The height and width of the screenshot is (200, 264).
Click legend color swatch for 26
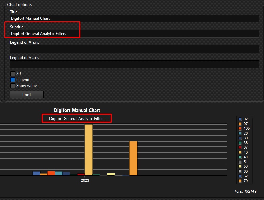pos(240,133)
